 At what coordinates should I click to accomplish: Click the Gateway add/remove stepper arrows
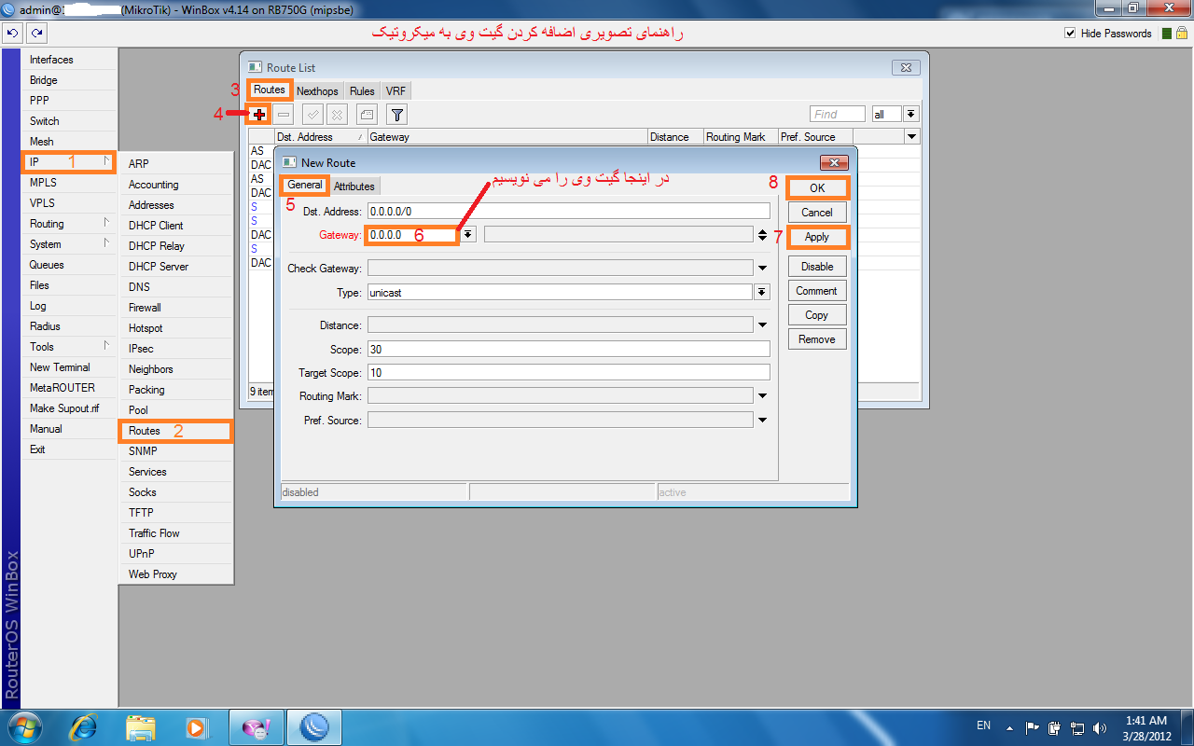762,235
